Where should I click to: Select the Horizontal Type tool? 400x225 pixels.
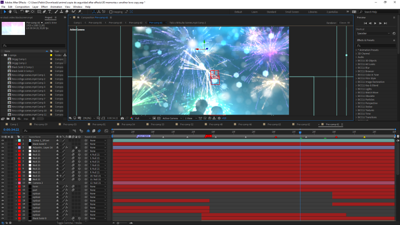[x=49, y=12]
